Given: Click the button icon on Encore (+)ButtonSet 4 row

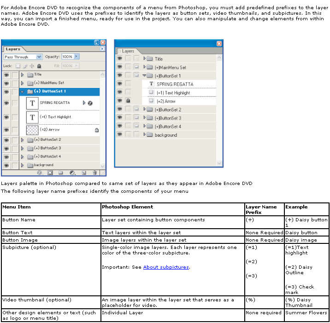Looking at the screenshot, I should tap(136, 126).
